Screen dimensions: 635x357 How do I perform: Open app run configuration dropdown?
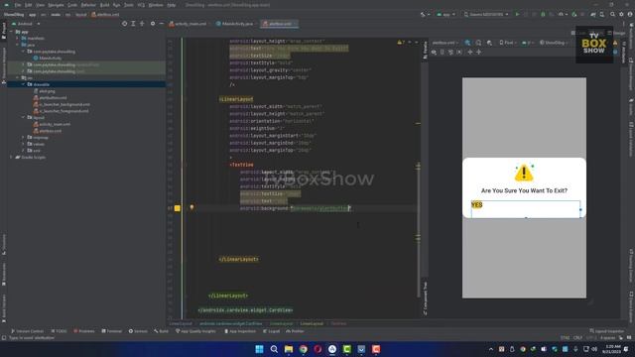[445, 14]
